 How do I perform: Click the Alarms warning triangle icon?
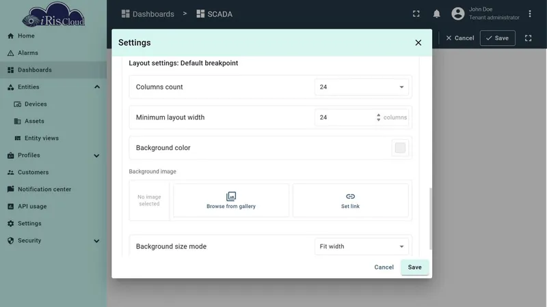(10, 53)
